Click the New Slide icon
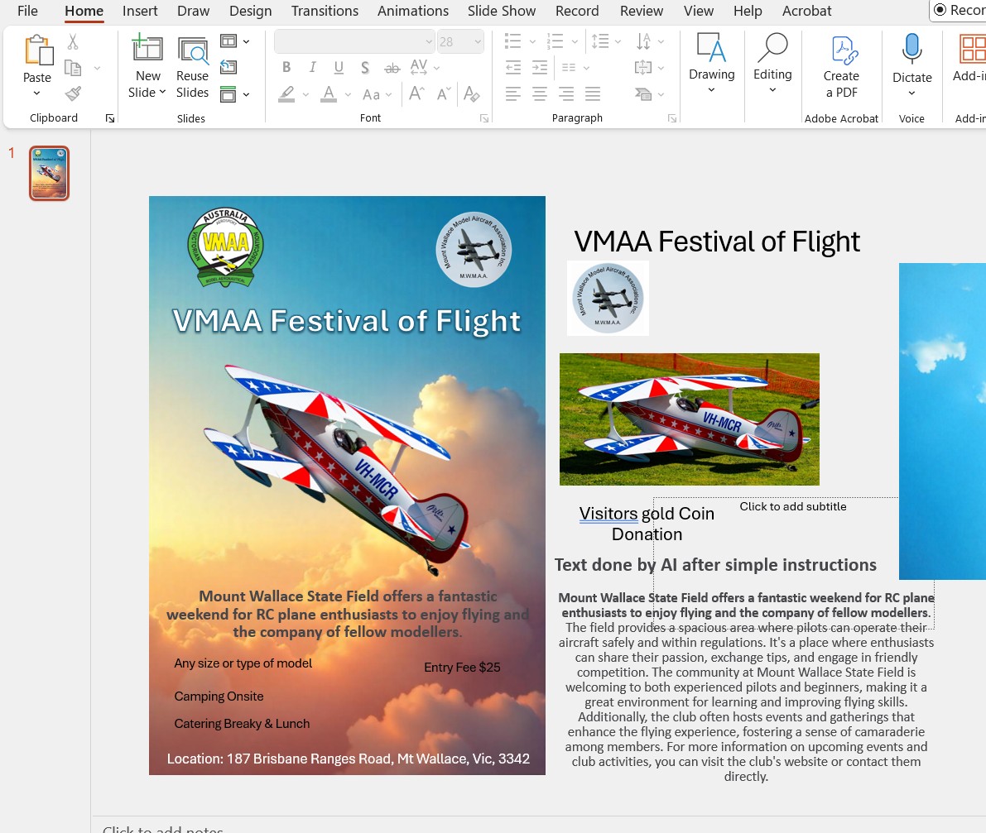Screen dimensions: 986x833 147,48
